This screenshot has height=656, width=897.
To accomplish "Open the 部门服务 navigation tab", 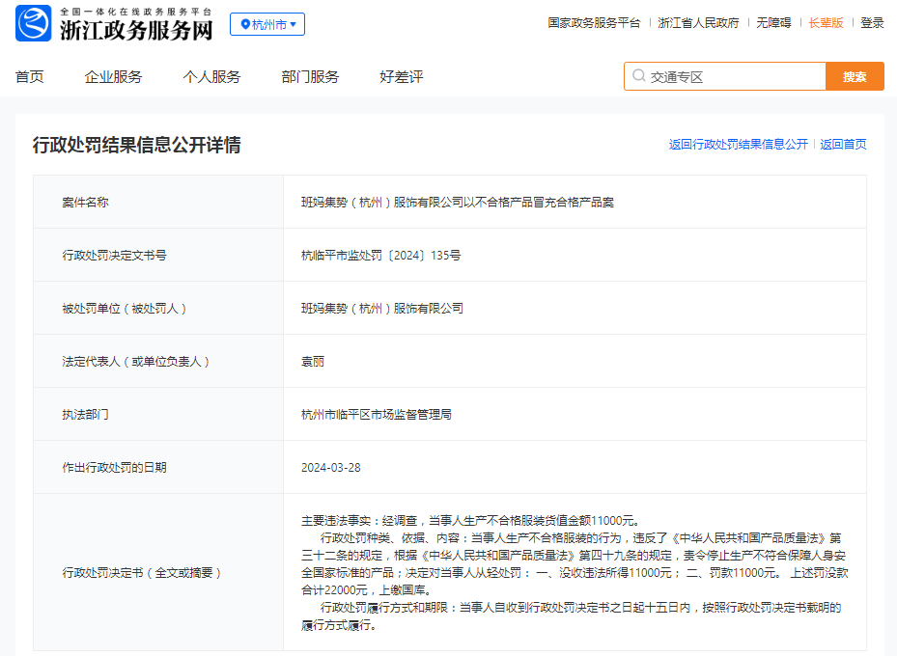I will [x=310, y=77].
